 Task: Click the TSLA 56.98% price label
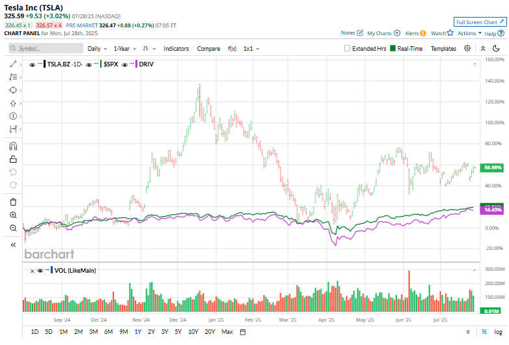pos(492,167)
